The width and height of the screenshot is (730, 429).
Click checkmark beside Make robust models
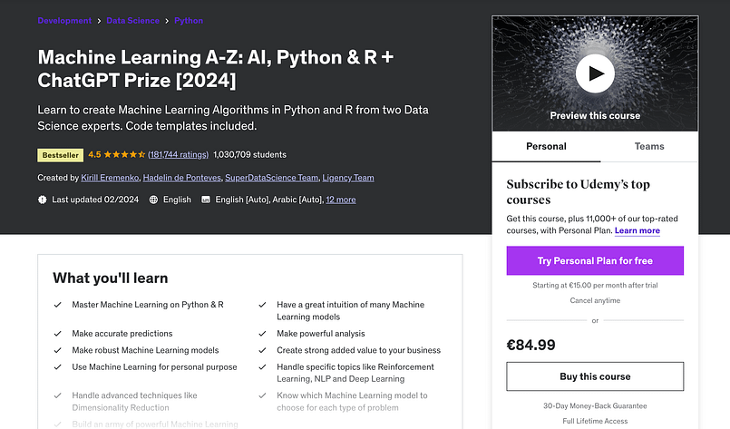(58, 350)
